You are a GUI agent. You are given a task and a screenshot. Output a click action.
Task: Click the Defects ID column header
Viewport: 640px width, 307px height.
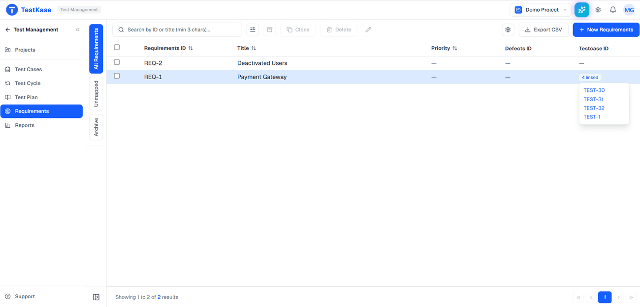[x=518, y=49]
